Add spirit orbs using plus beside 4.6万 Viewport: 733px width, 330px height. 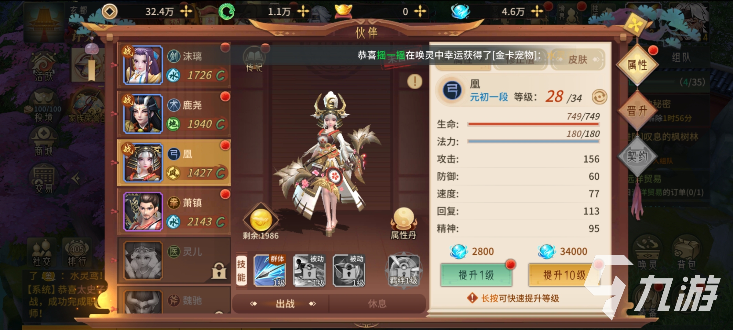pyautogui.click(x=537, y=12)
